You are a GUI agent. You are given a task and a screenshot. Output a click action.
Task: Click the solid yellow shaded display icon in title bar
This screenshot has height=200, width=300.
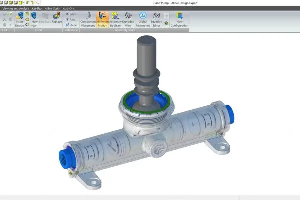click(21, 3)
